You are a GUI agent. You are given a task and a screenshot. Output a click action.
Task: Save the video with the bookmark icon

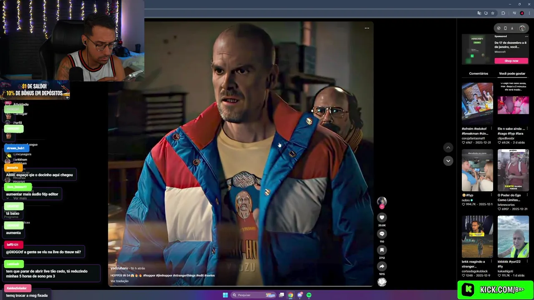pyautogui.click(x=382, y=250)
